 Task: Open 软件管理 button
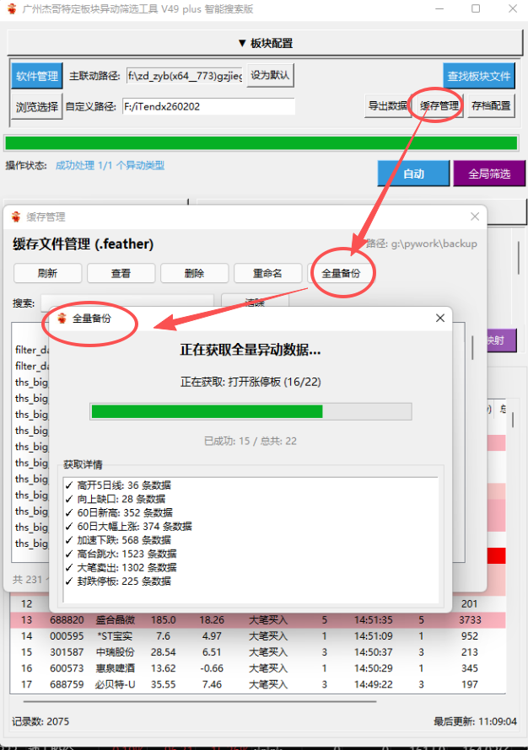pos(37,76)
